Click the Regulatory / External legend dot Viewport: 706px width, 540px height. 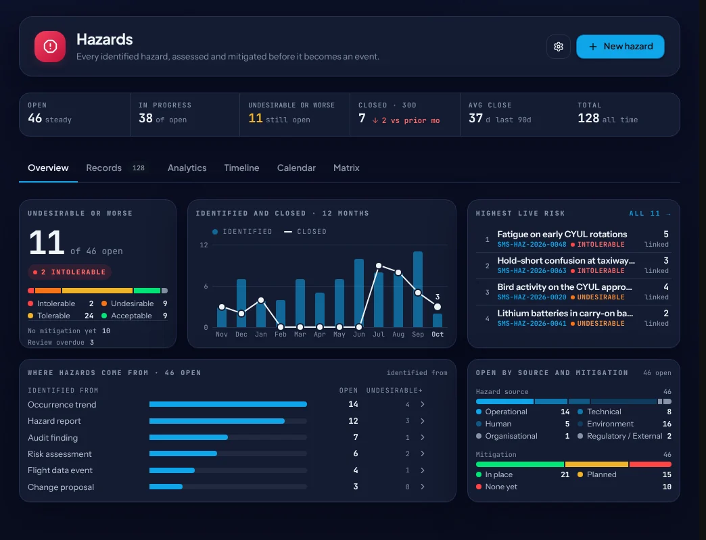pyautogui.click(x=580, y=436)
